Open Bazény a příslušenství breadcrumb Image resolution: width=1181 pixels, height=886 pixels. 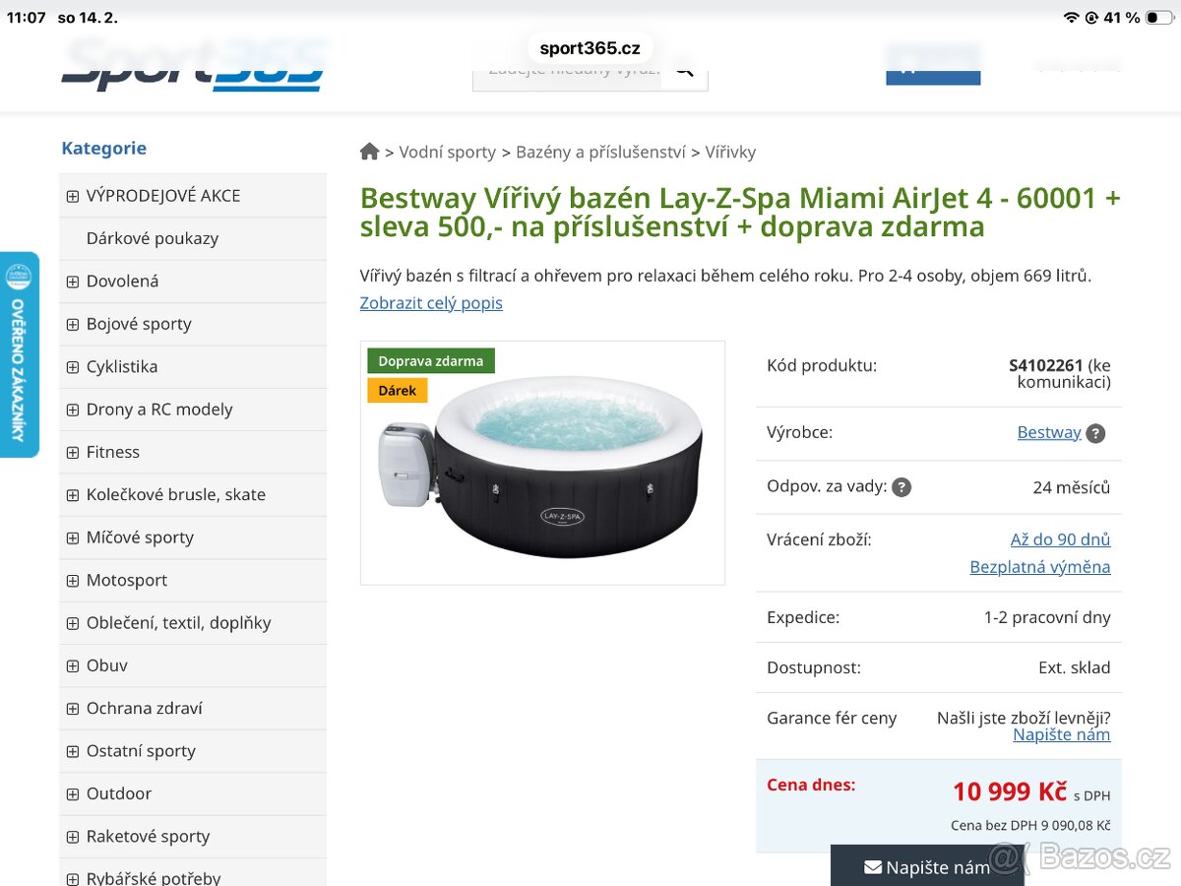tap(600, 152)
